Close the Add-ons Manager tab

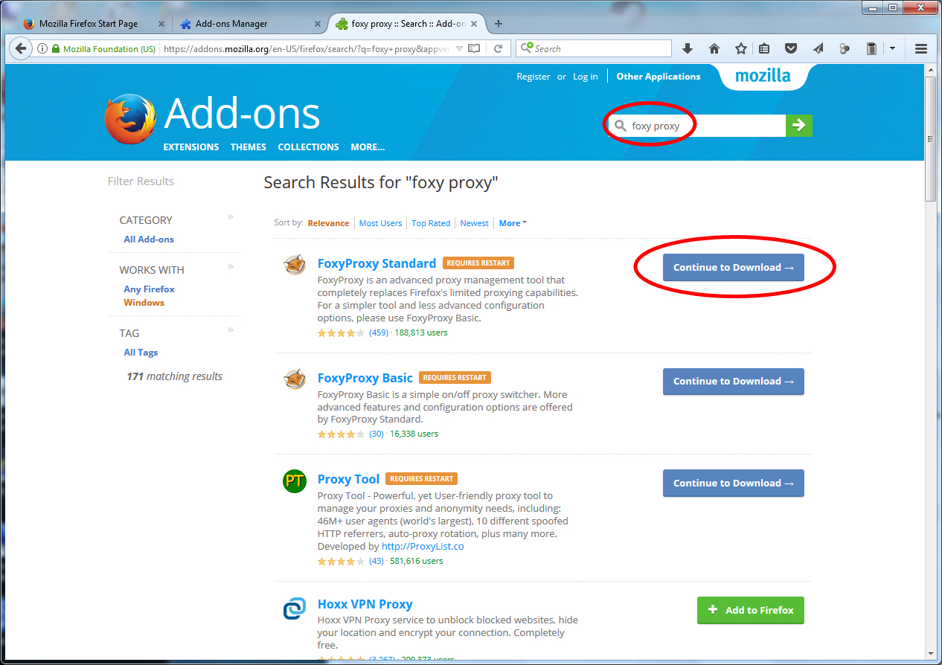(x=318, y=24)
